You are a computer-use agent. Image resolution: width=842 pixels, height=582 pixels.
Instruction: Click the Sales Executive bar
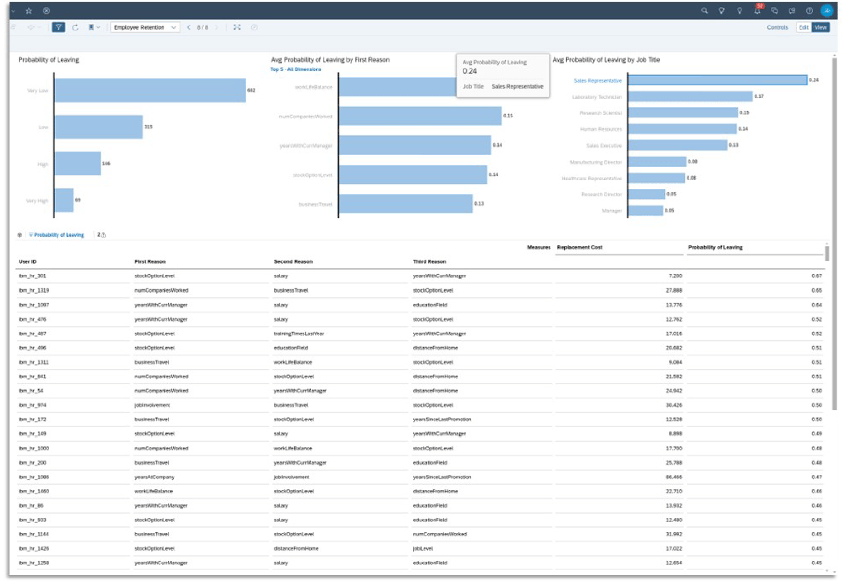click(677, 145)
